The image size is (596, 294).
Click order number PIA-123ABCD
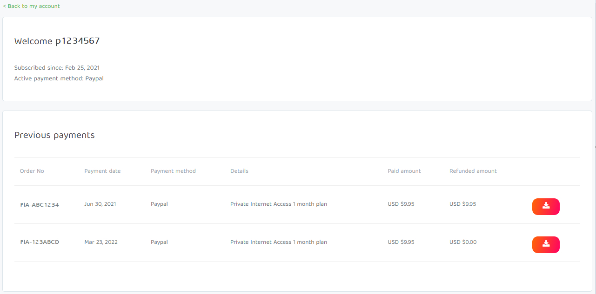[40, 242]
